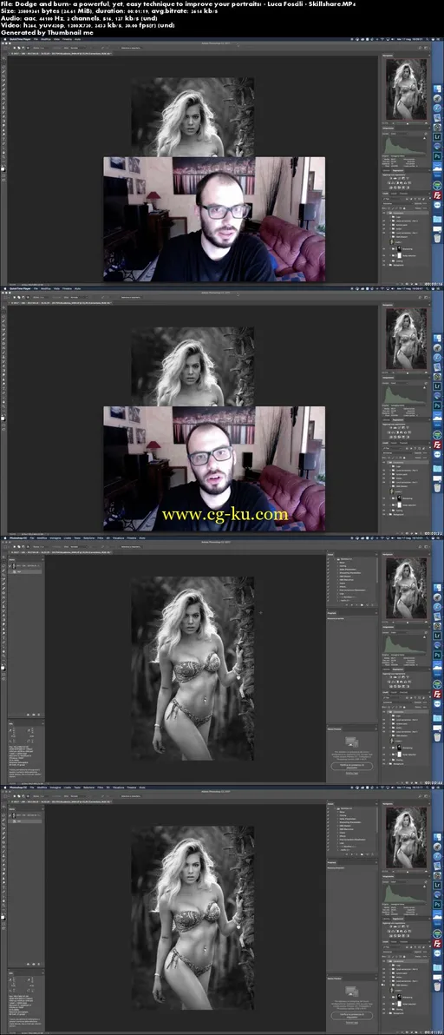
Task: Open histogram channel dropdown in third frame
Action: click(x=399, y=632)
